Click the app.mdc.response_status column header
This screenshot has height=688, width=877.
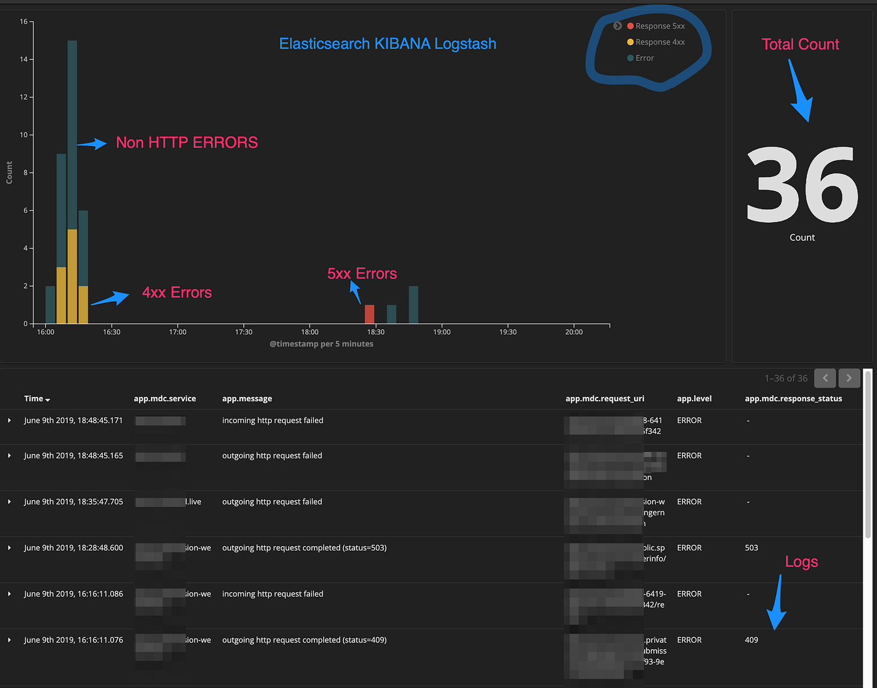pyautogui.click(x=793, y=398)
